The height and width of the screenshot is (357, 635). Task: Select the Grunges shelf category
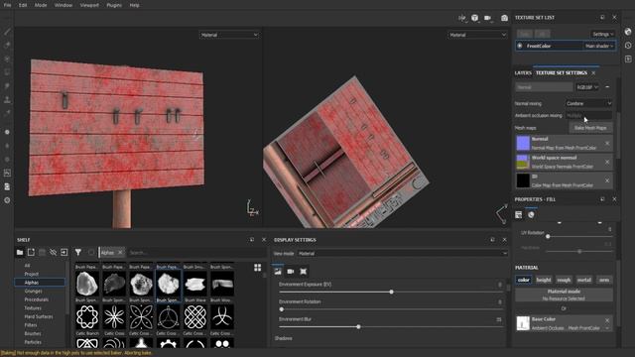(33, 291)
